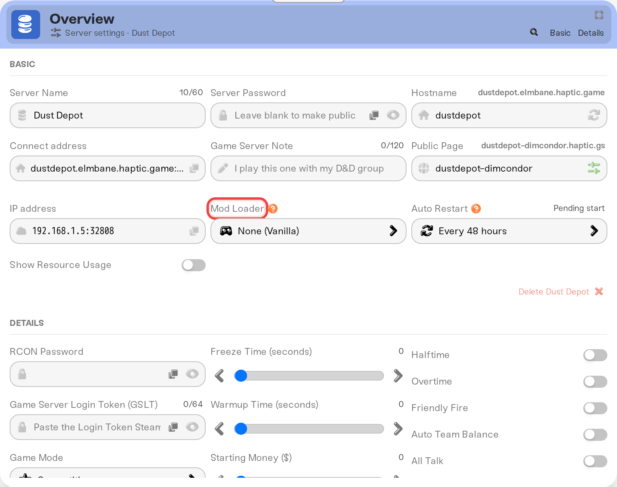Reveal the Server Password with eye icon
617x487 pixels.
click(393, 115)
